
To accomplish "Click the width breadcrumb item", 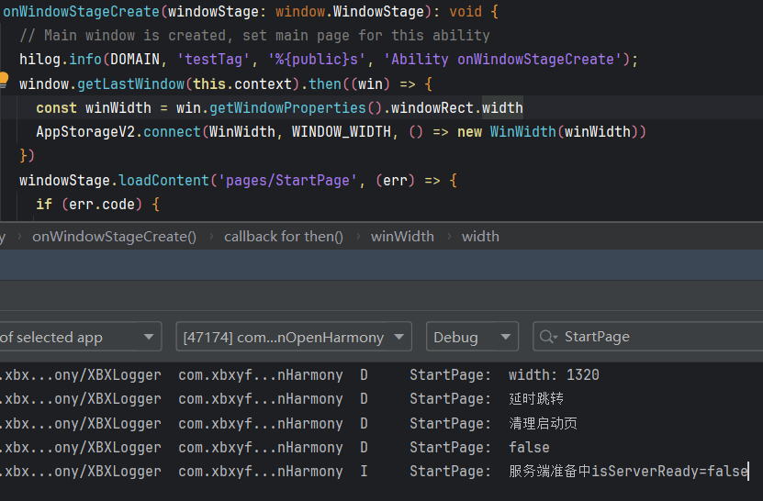I will click(x=480, y=237).
